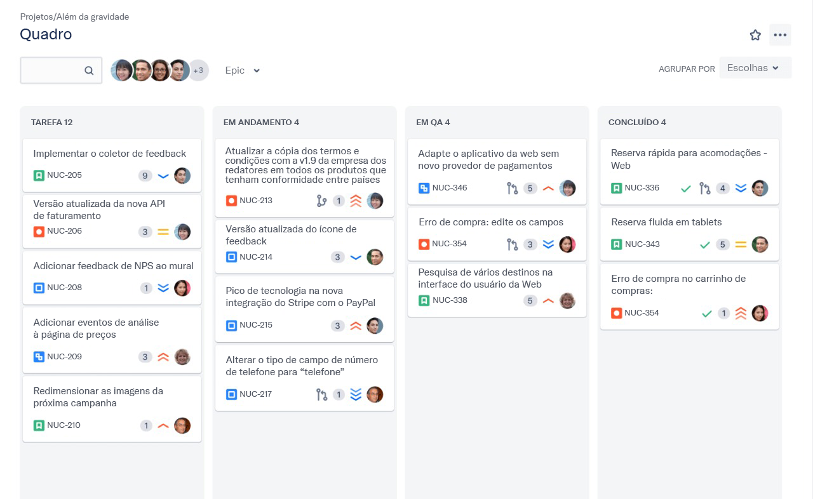Filter by the first assignee avatar
The image size is (813, 499).
click(121, 70)
